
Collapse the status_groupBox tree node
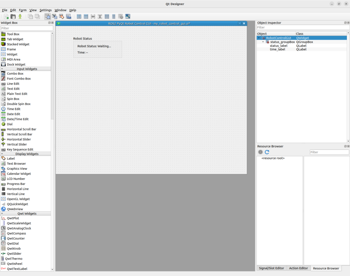[x=263, y=42]
